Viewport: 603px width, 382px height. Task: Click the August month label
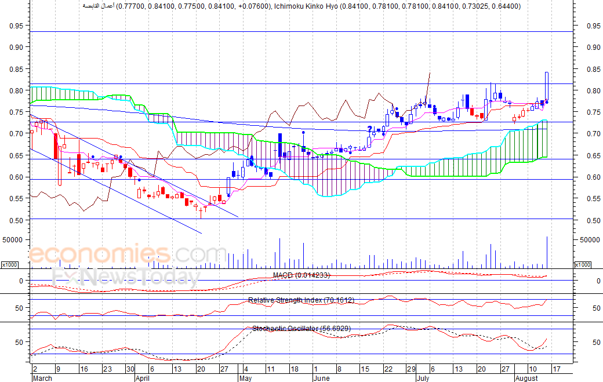coord(526,378)
